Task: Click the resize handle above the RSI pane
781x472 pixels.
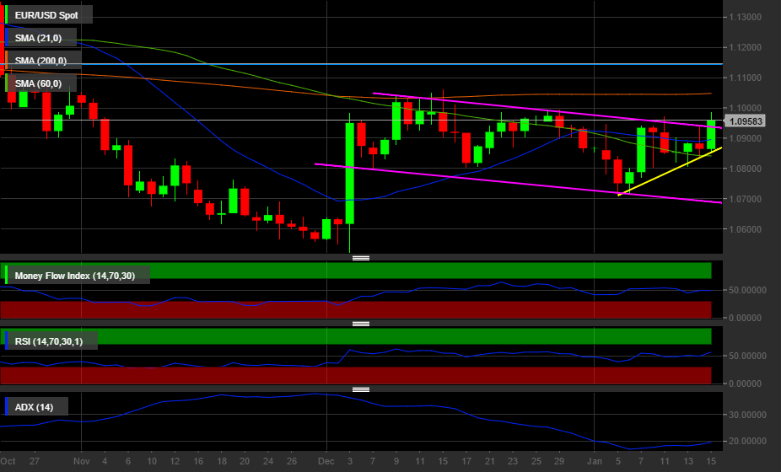Action: 361,324
